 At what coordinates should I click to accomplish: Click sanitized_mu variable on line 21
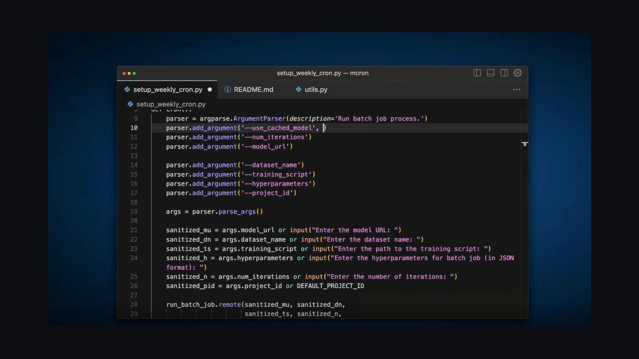pyautogui.click(x=189, y=230)
